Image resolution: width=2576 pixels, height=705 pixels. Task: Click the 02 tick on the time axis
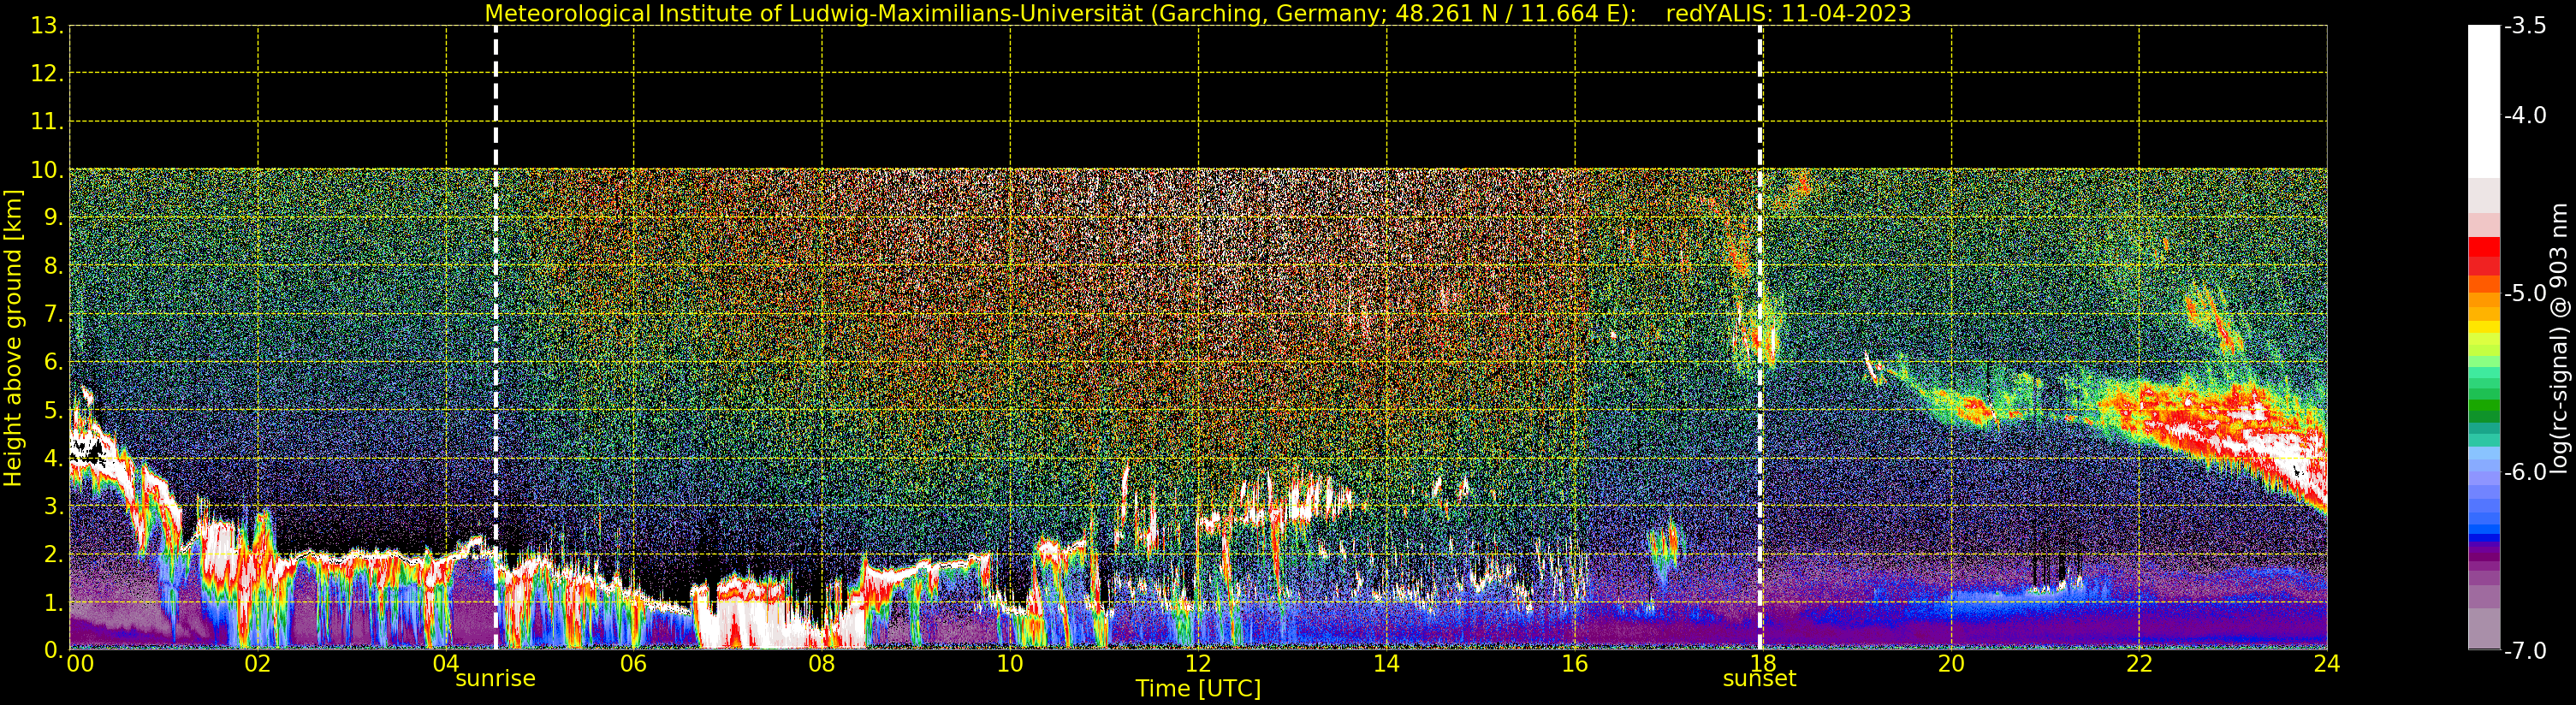coord(258,664)
